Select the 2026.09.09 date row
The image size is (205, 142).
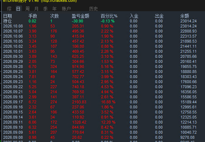pyautogui.click(x=13, y=132)
